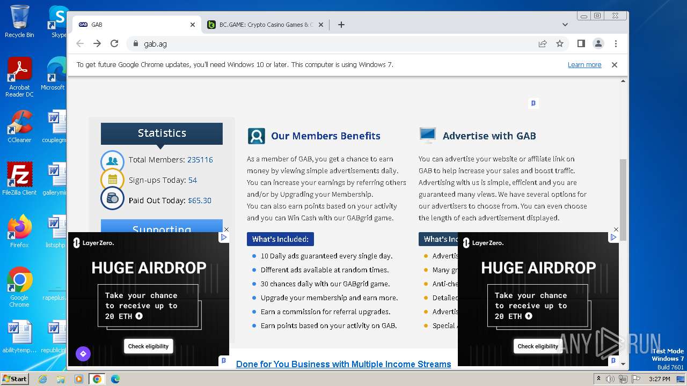The image size is (687, 386).
Task: Switch to the BC.GAME tab
Action: [x=265, y=25]
